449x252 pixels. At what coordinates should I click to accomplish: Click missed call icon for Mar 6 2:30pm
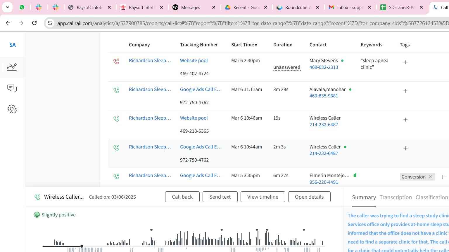point(116,61)
